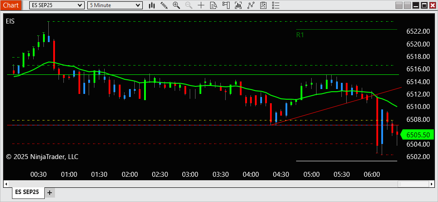Click the 06:00 time axis label
This screenshot has height=202, width=438.
tap(372, 175)
